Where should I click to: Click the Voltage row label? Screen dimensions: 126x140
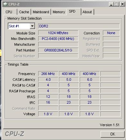29,114
